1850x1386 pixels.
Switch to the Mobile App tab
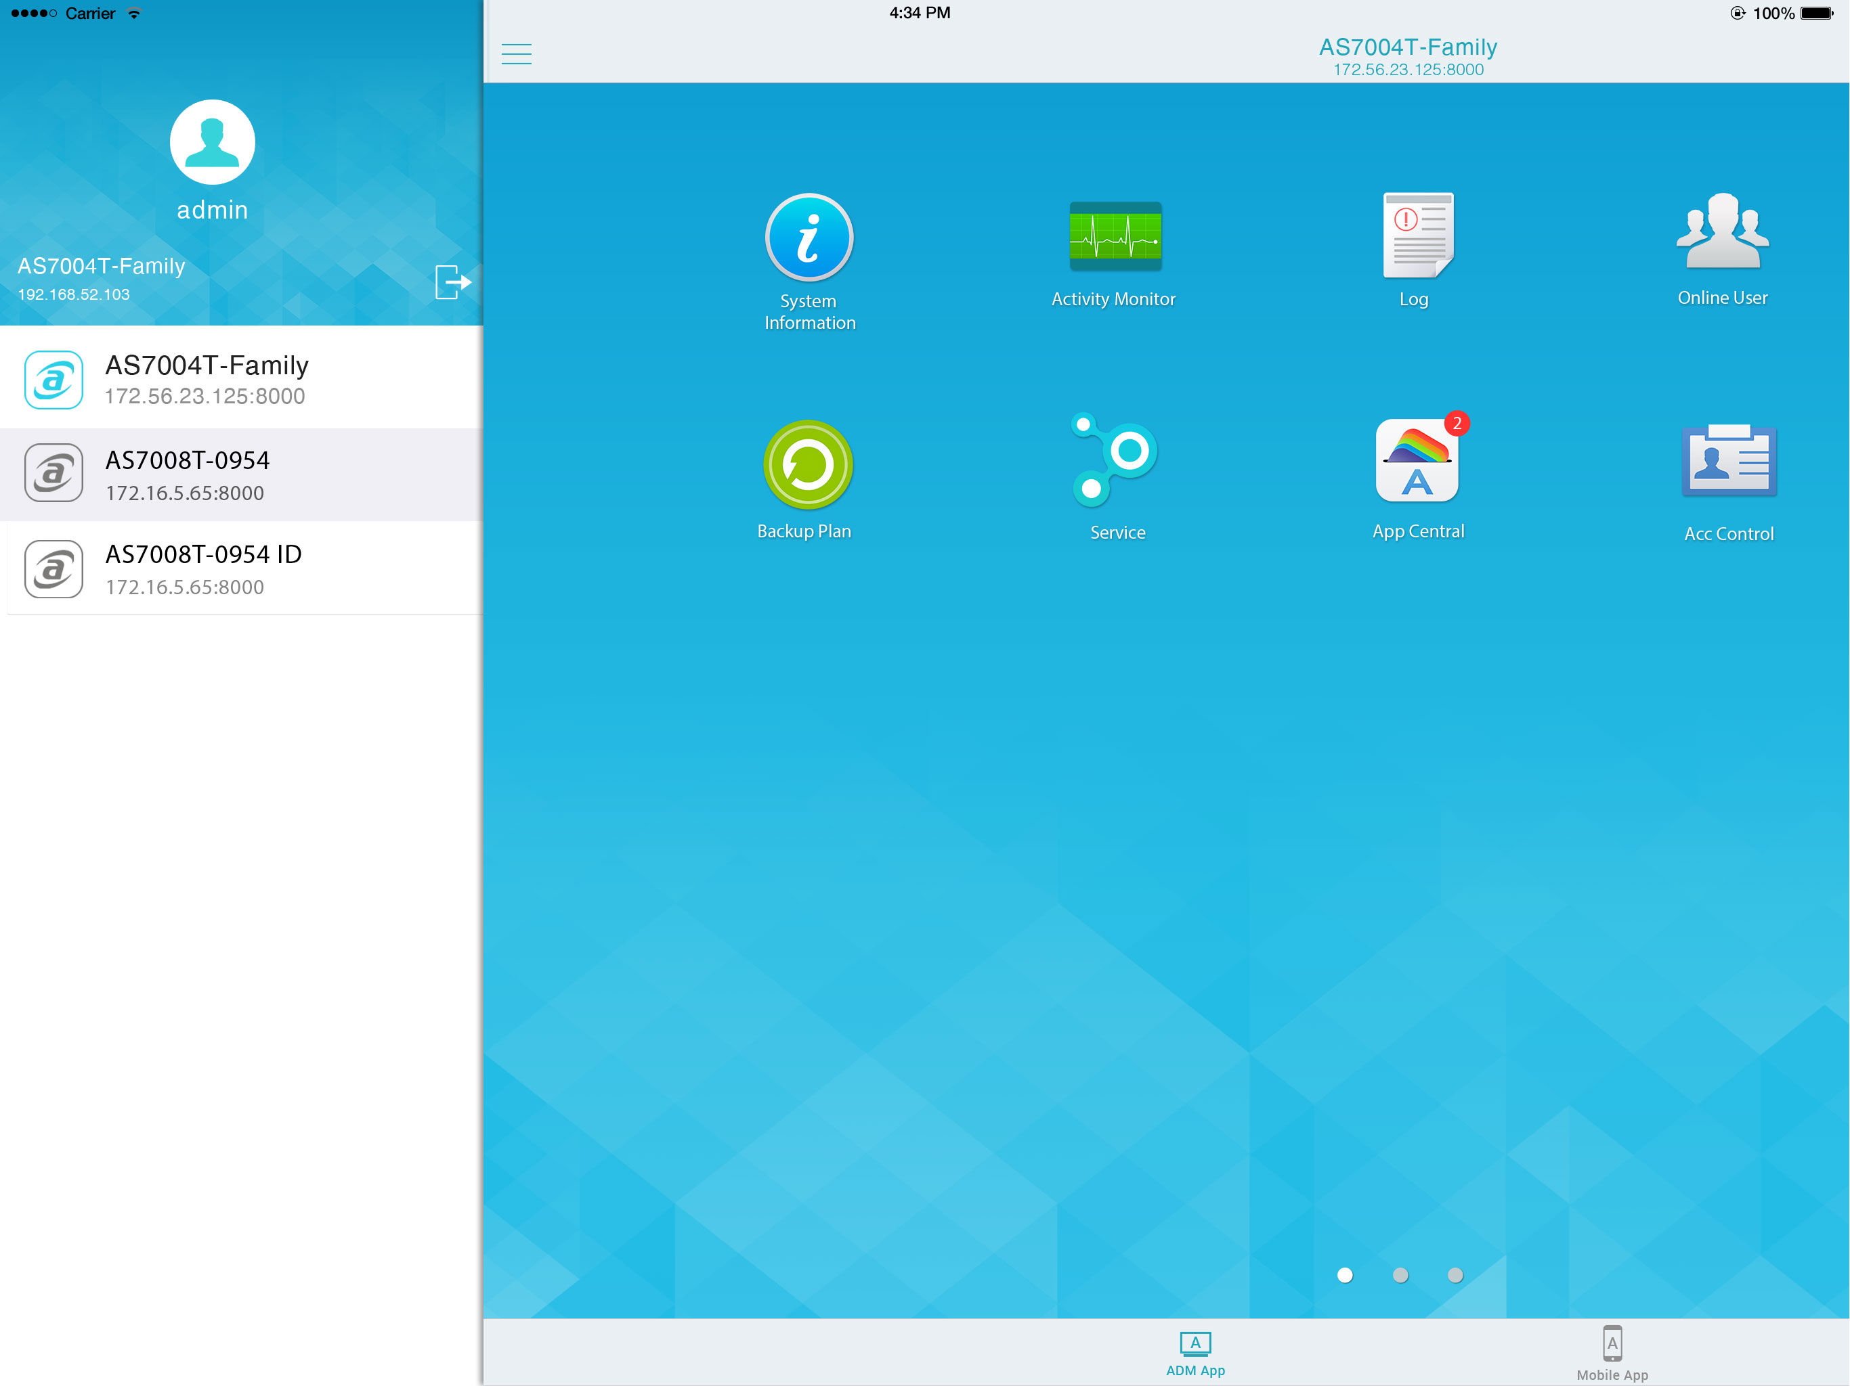(1612, 1354)
